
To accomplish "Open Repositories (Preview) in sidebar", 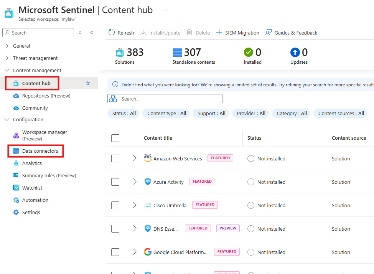I will click(46, 96).
